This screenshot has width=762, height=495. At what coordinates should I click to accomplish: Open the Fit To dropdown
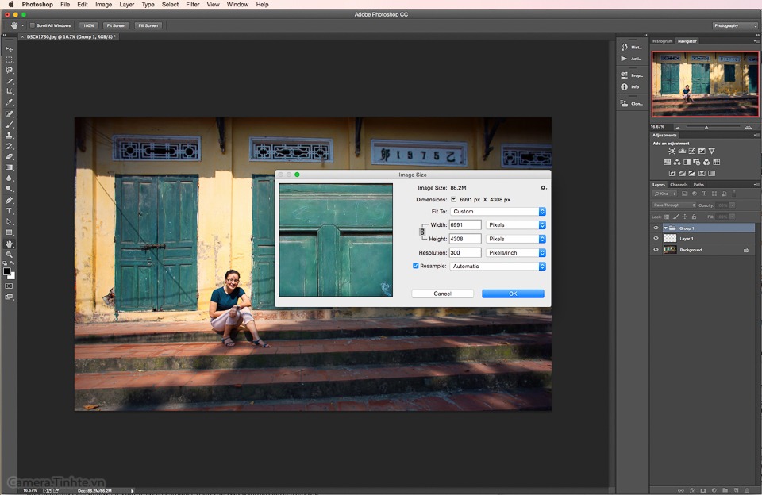[498, 212]
